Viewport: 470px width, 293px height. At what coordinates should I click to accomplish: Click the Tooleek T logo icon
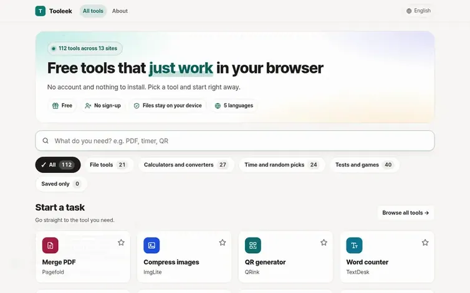(x=41, y=11)
